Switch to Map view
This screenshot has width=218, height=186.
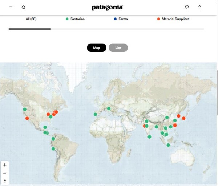pyautogui.click(x=97, y=48)
